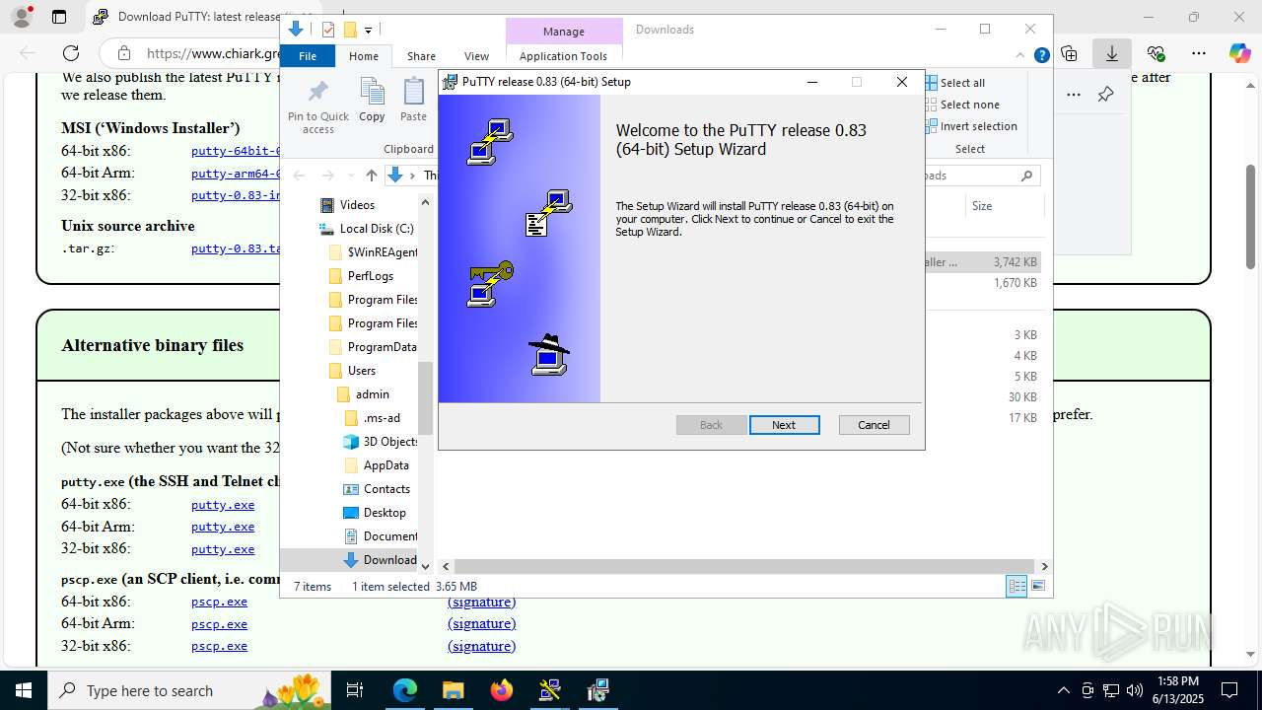Switch to details view layout icon
Image resolution: width=1262 pixels, height=710 pixels.
1017,586
